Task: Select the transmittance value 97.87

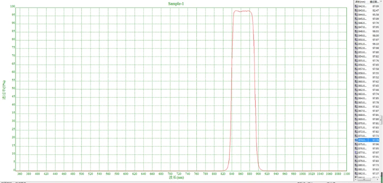Action: tap(376, 111)
